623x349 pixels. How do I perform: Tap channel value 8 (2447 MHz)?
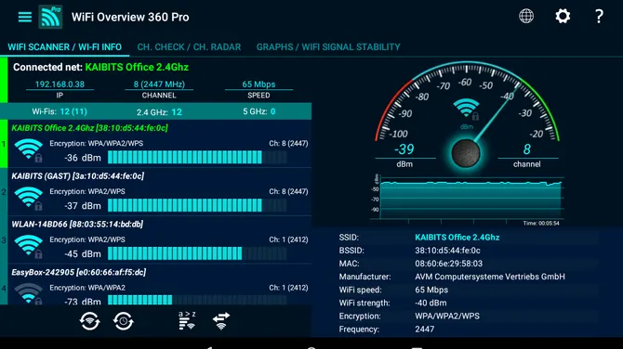click(x=159, y=84)
